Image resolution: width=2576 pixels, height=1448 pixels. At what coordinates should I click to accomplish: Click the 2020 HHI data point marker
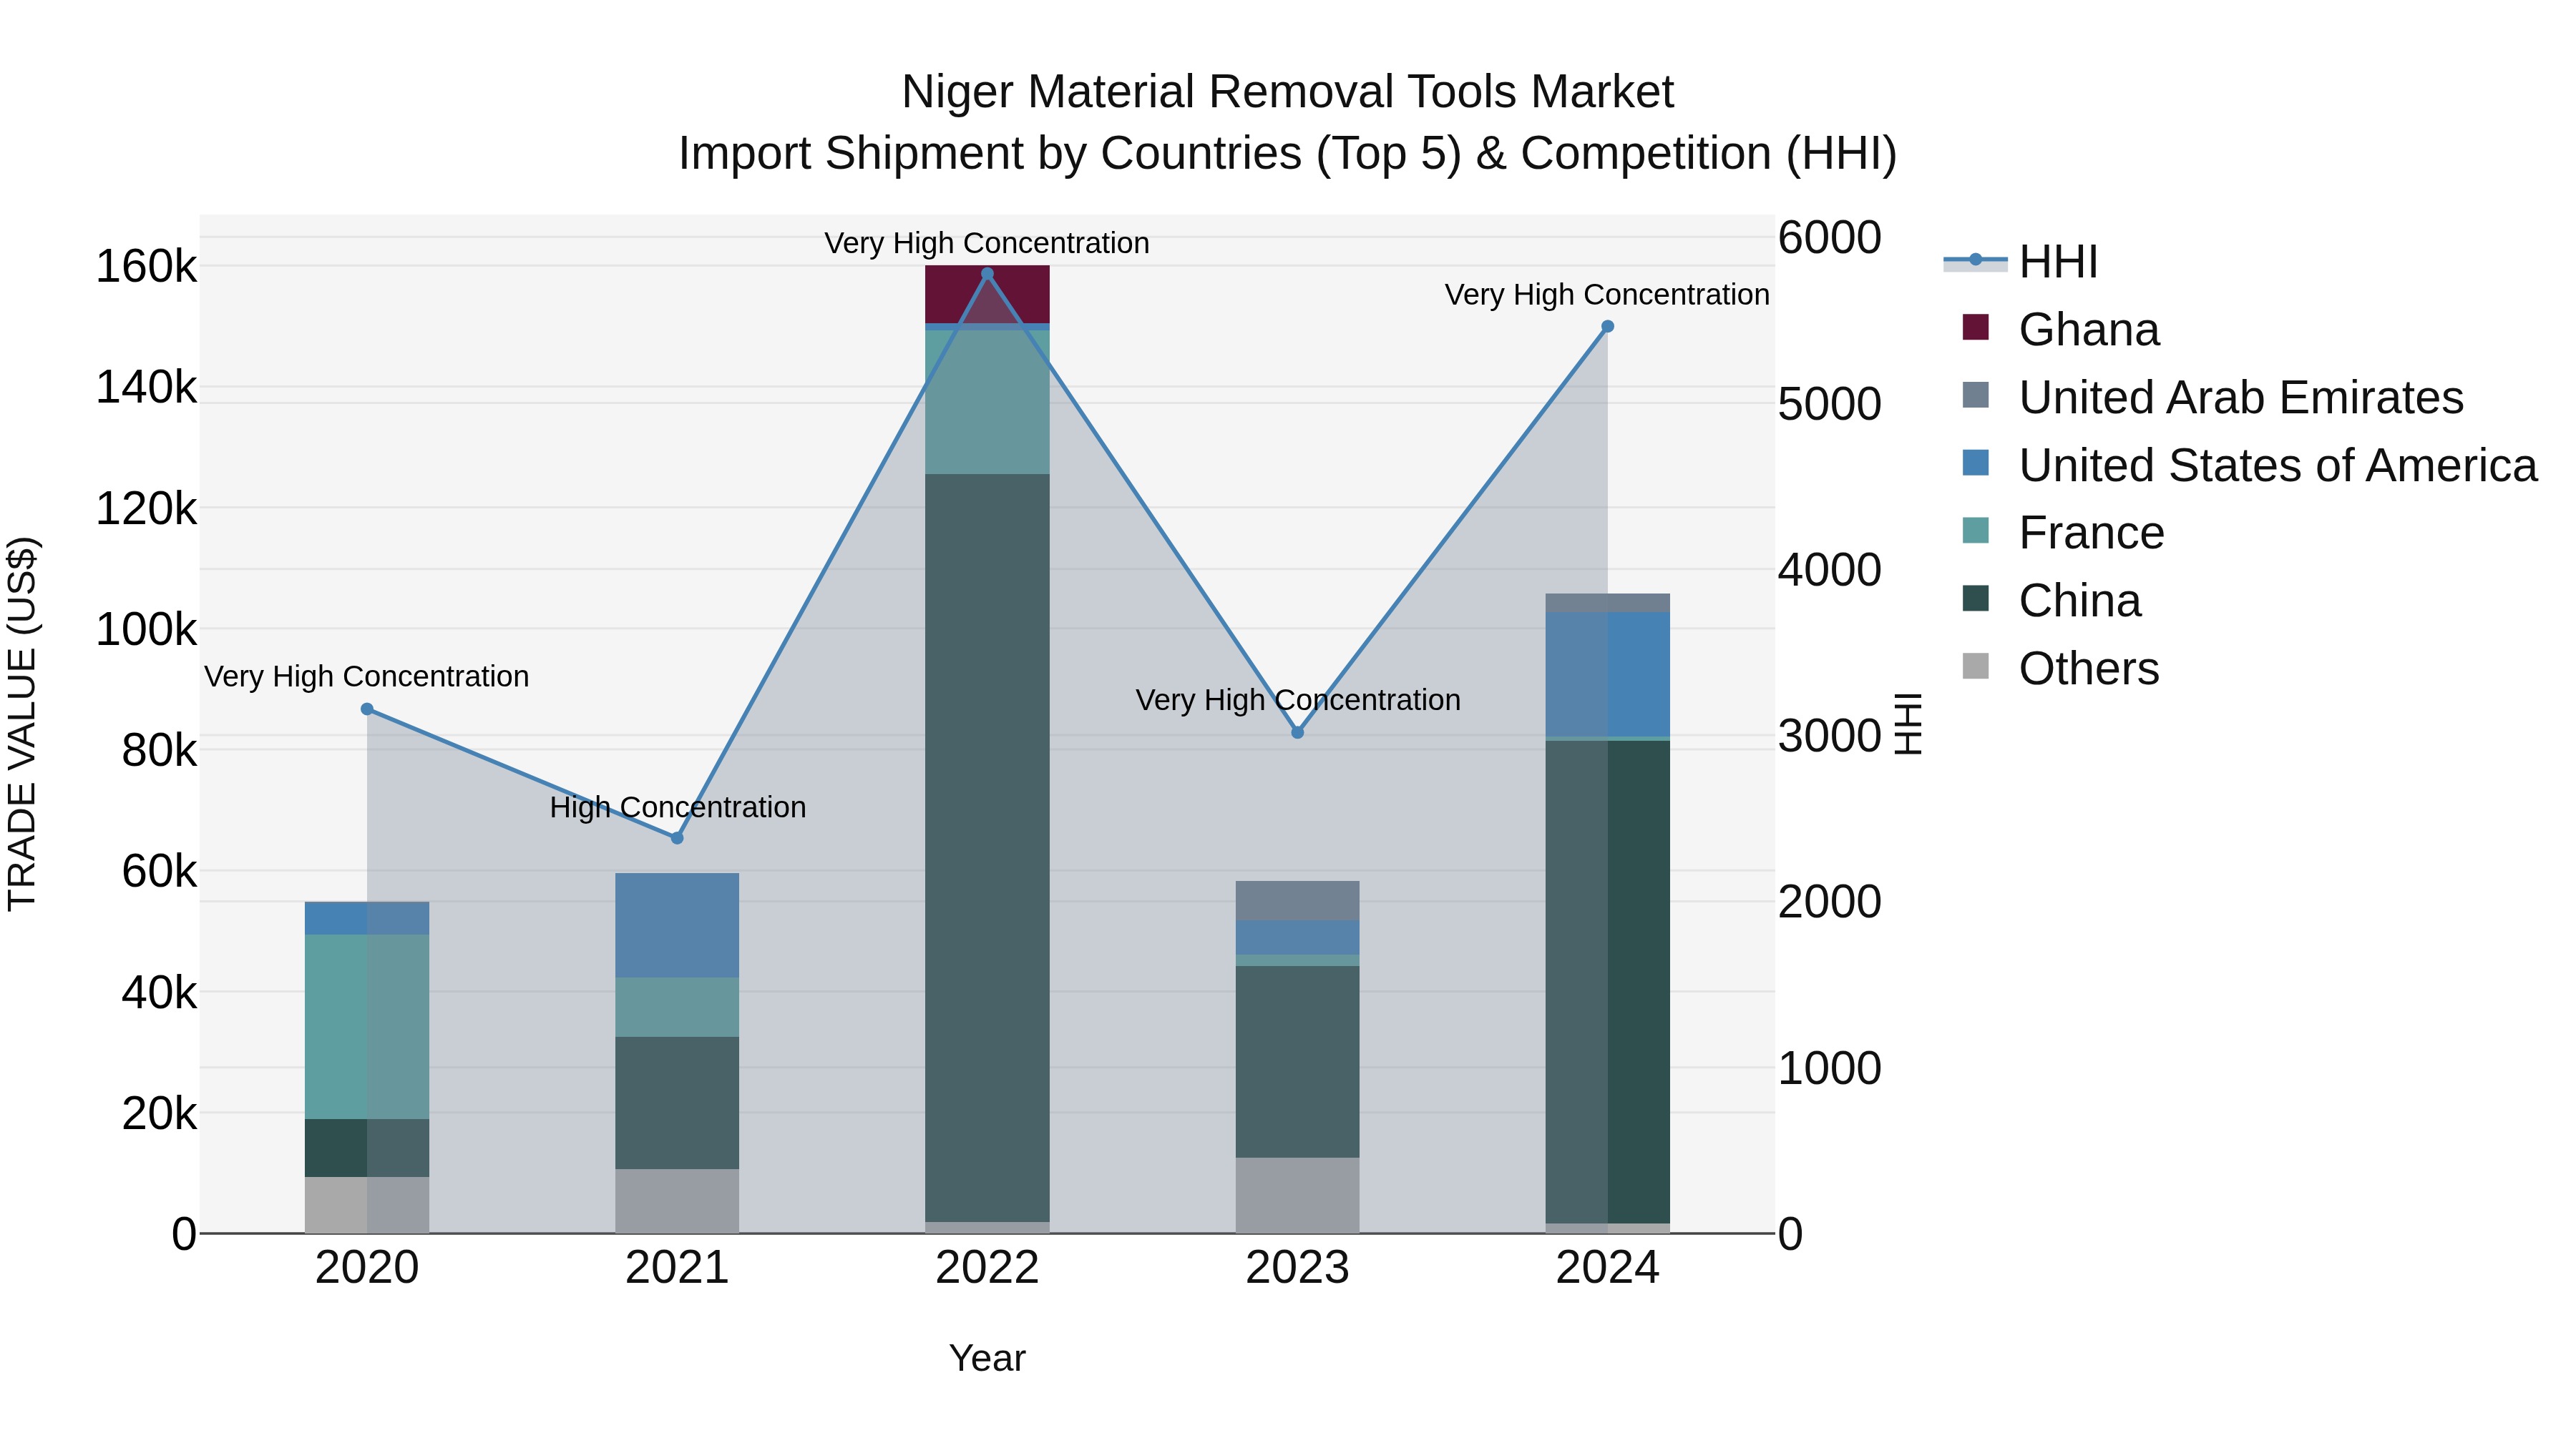(367, 709)
